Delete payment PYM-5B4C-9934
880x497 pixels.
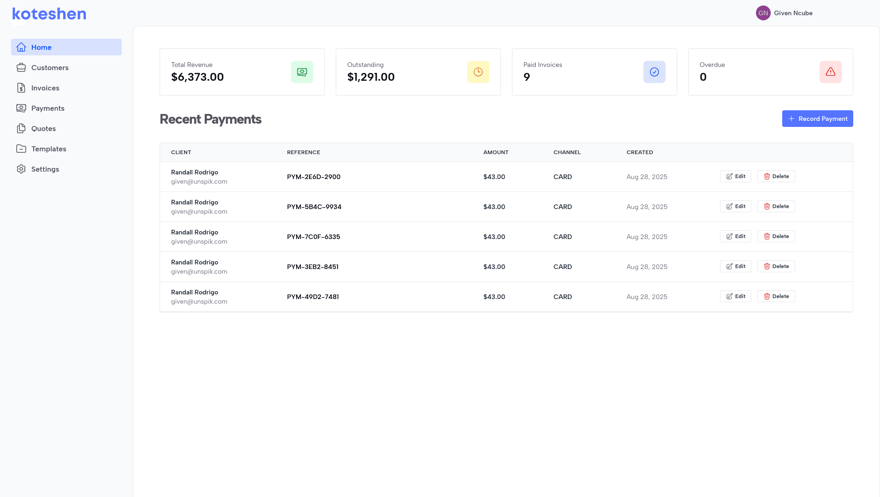[x=776, y=206]
